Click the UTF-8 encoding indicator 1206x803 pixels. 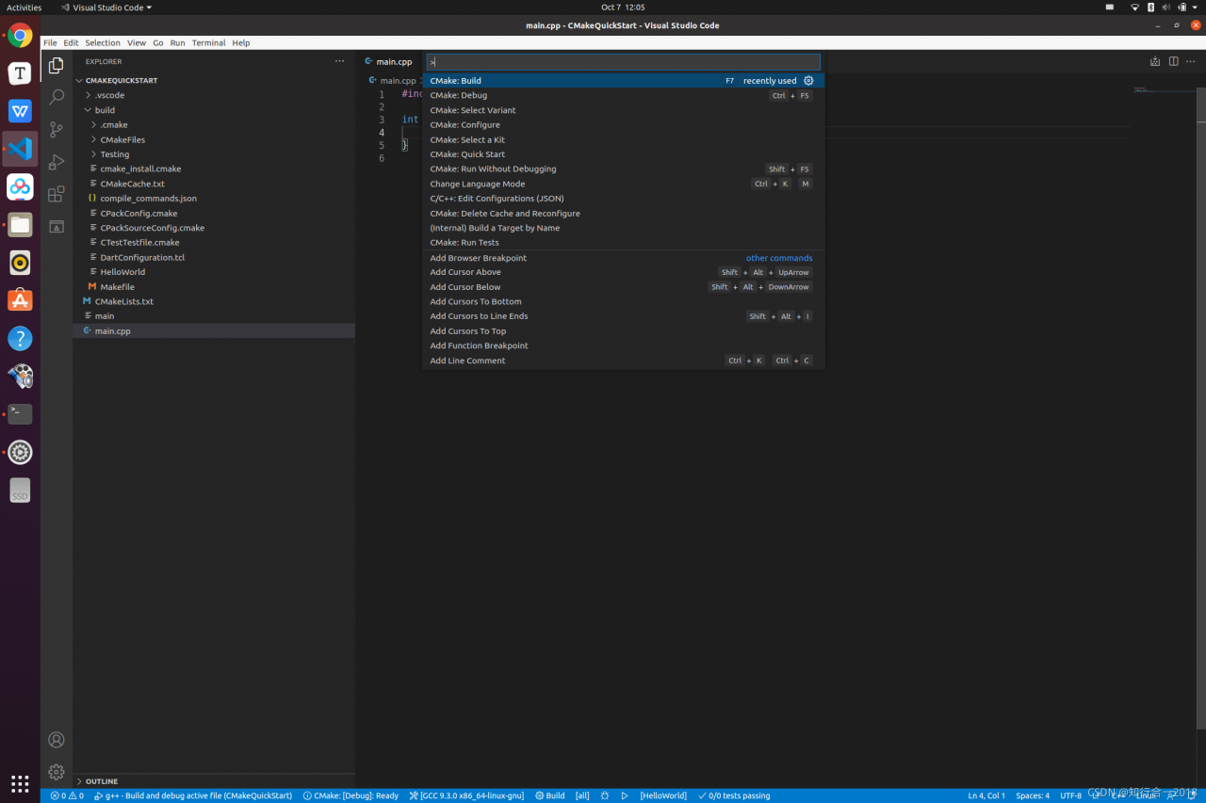(1071, 795)
